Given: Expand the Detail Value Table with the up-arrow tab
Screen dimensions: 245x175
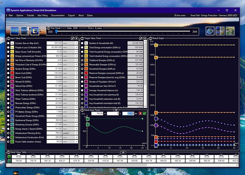Looking at the screenshot, I should click(x=123, y=152).
